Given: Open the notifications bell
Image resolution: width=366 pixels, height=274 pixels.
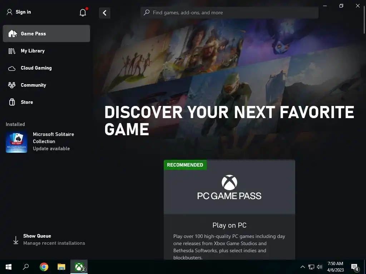Looking at the screenshot, I should (83, 12).
